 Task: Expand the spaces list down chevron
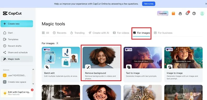(x=33, y=84)
